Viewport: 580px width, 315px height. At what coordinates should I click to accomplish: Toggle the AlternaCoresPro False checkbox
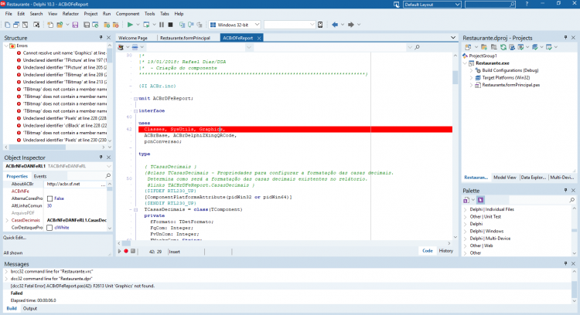(x=50, y=198)
